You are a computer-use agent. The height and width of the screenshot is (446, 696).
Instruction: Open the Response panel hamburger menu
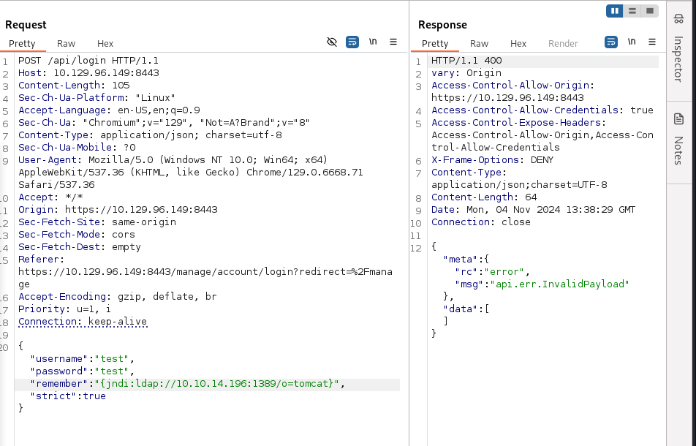tap(652, 42)
